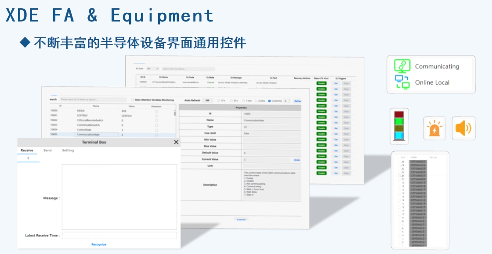Enable Open Attention Variables Monitoring checkbox
492x254 pixels.
[x=133, y=100]
